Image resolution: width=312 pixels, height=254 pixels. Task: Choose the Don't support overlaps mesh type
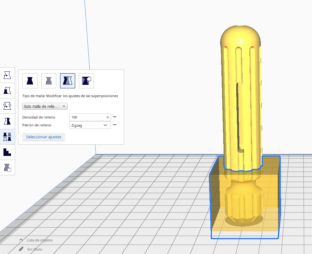click(x=86, y=81)
